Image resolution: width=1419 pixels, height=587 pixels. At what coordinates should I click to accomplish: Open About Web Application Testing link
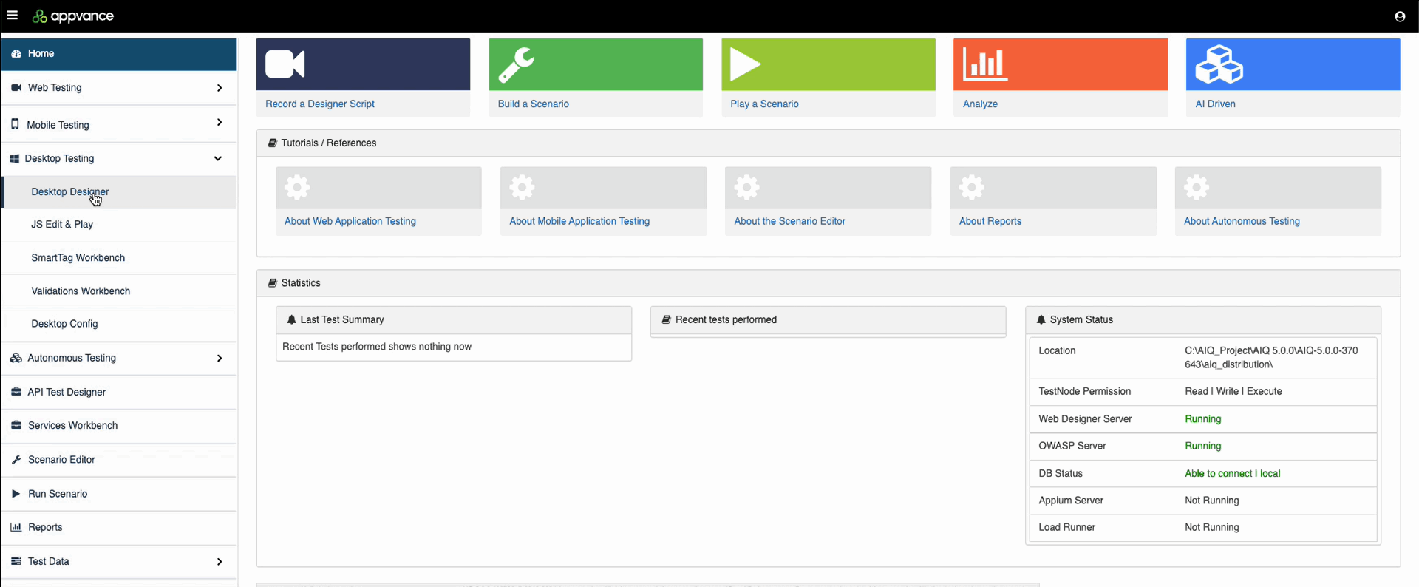[350, 221]
